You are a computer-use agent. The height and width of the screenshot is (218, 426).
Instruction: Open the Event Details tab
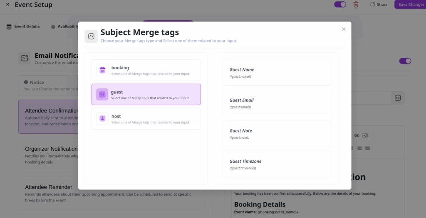coord(23,27)
